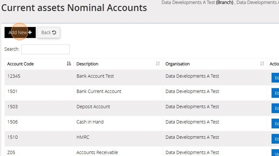Viewport: 279px width, 156px height.
Task: Click the Back button
Action: [49, 32]
